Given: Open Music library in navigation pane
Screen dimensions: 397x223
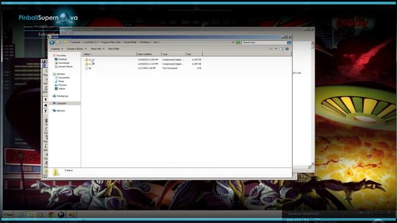Looking at the screenshot, I should 60,81.
